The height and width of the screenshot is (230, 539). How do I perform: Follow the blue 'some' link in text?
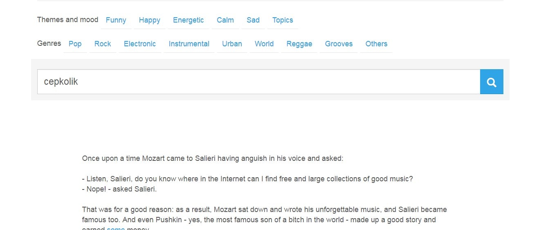116,228
